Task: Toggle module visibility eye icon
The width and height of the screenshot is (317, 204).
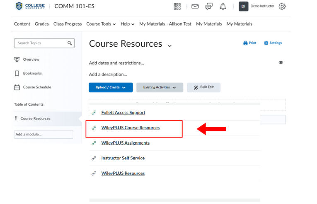Action: point(281,62)
